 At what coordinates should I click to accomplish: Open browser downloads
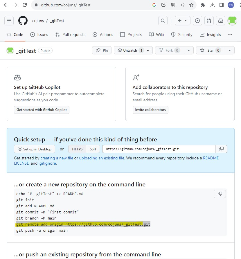click(x=212, y=5)
